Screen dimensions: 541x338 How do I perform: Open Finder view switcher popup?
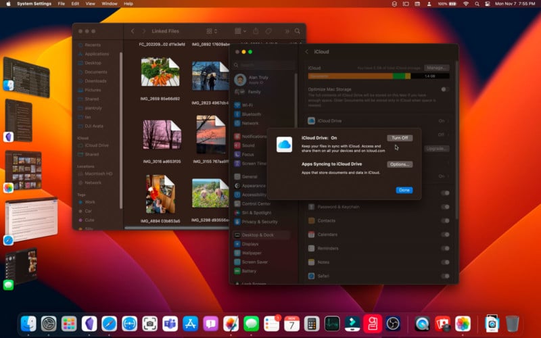coord(212,31)
